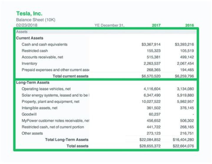Select the Current Assets section heading
Viewport: 212px width, 164px height.
29,38
